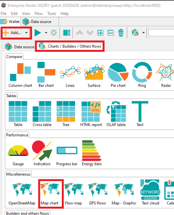The height and width of the screenshot is (215, 174).
Task: Move item up with arrow icon
Action: (80, 33)
